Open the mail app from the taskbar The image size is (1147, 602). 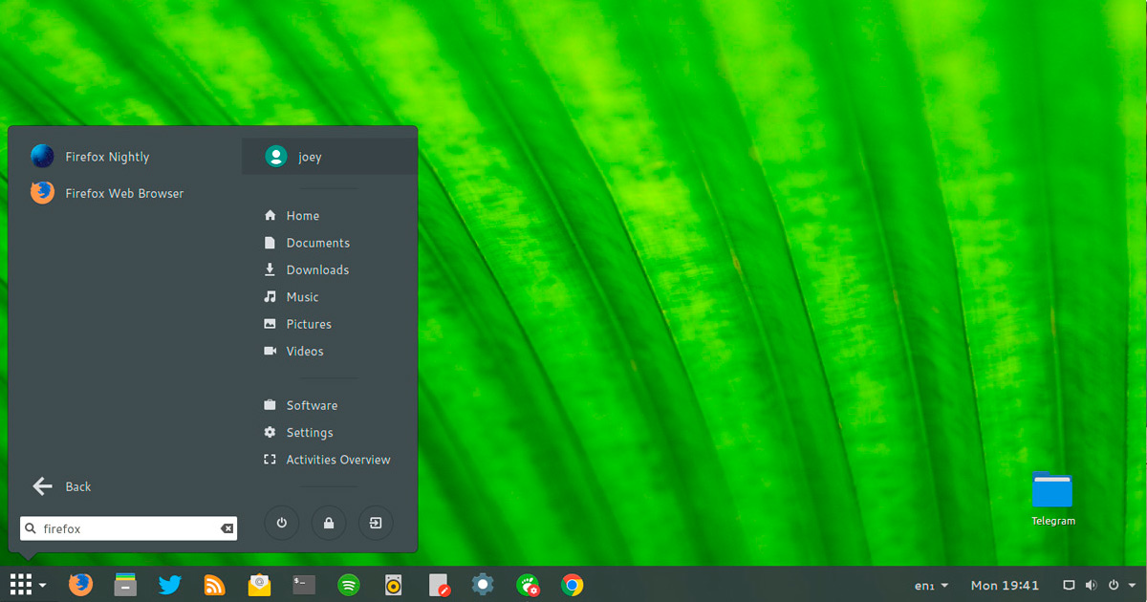[258, 584]
